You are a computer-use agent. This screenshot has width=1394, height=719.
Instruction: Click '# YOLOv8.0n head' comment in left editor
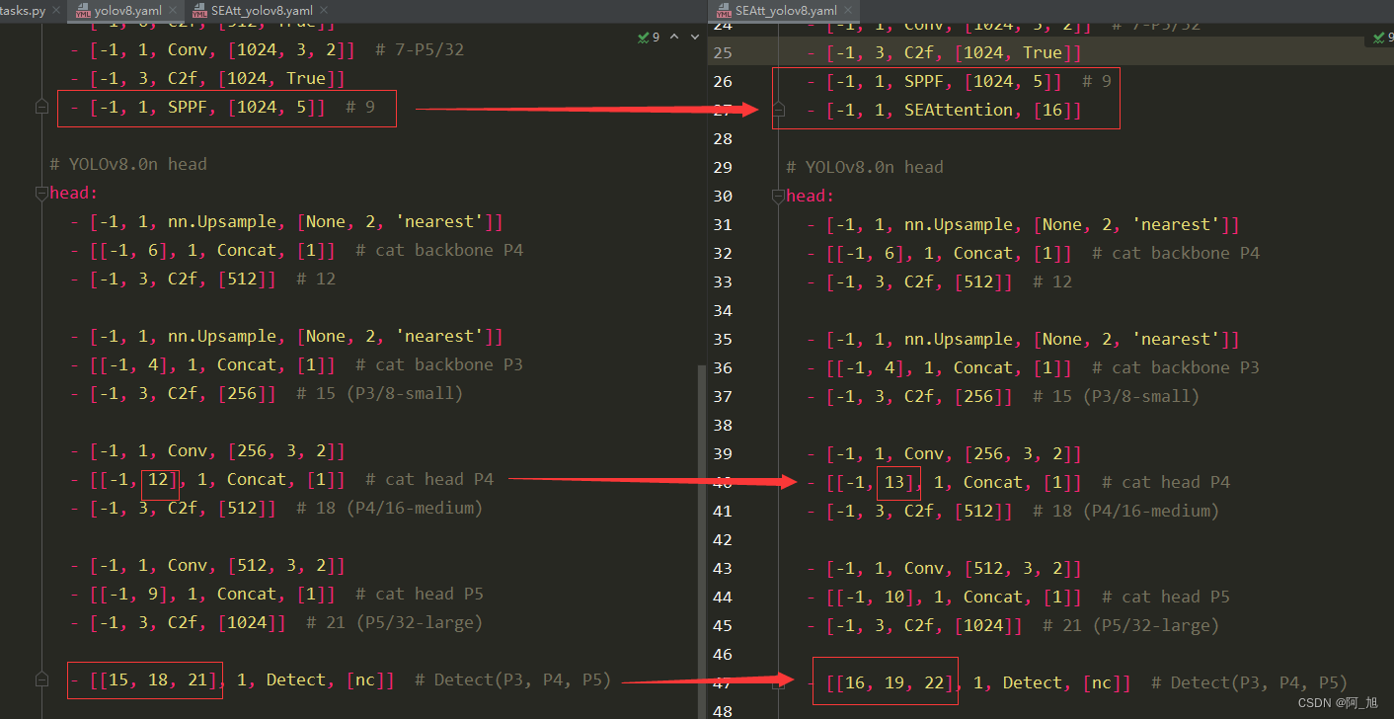pos(128,164)
